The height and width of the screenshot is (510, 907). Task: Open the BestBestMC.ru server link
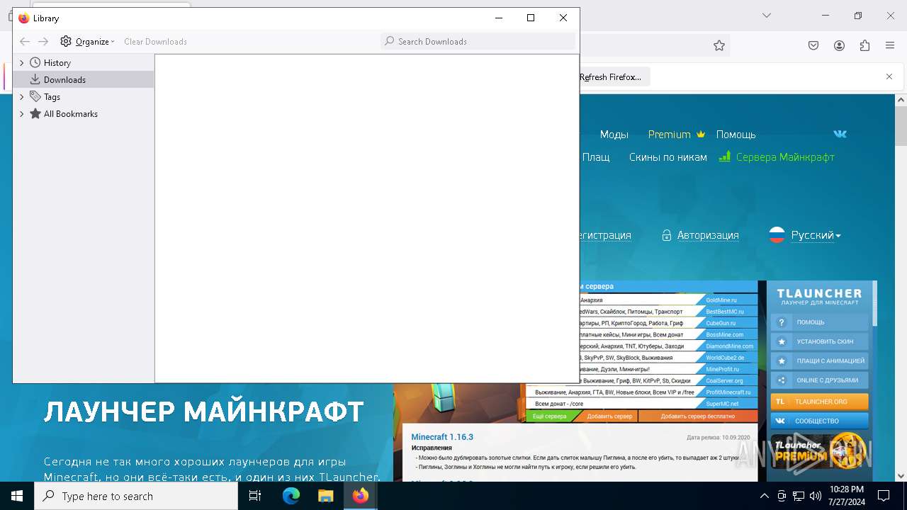point(724,312)
